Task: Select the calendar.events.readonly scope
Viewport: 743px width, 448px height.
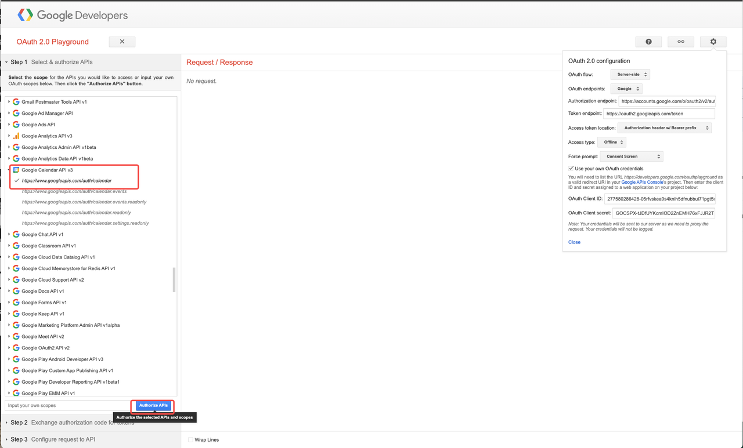Action: [84, 202]
